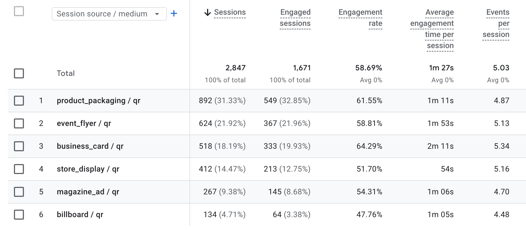526x238 pixels.
Task: Click Average engagement time per session header
Action: click(432, 29)
